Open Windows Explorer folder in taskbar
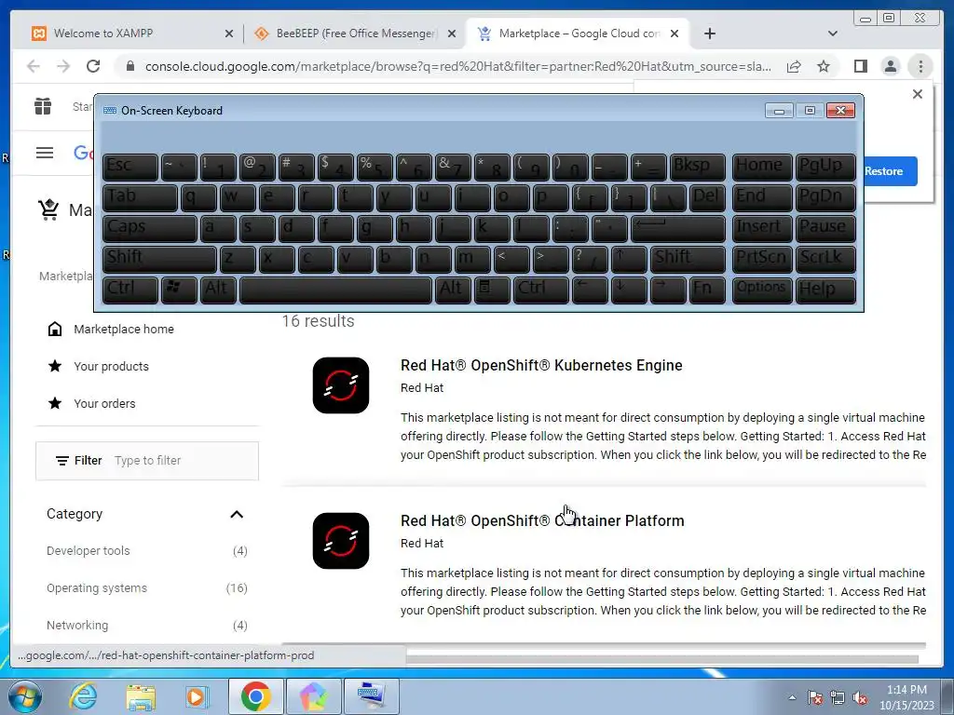The image size is (954, 715). pyautogui.click(x=141, y=696)
